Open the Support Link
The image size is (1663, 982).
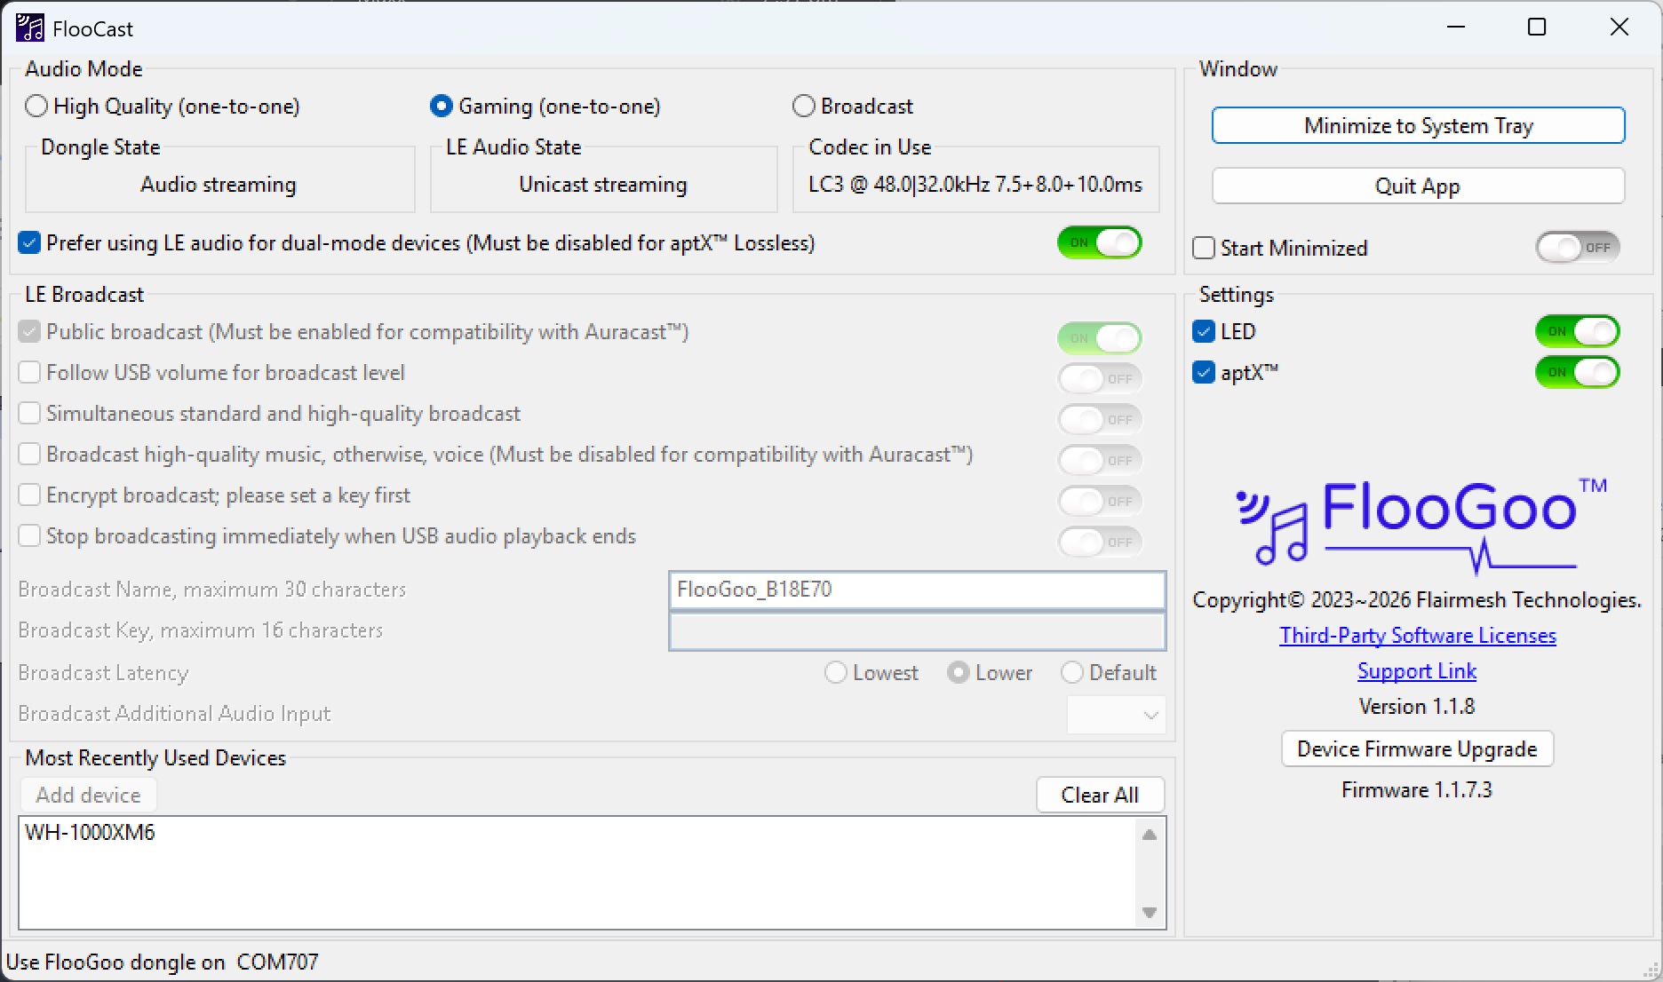click(x=1417, y=671)
